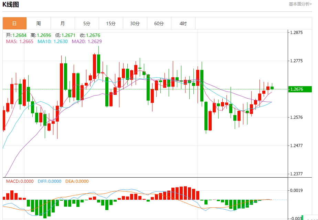This screenshot has height=220, width=318.
Task: Click the 1.2875 price axis label
Action: click(x=296, y=32)
